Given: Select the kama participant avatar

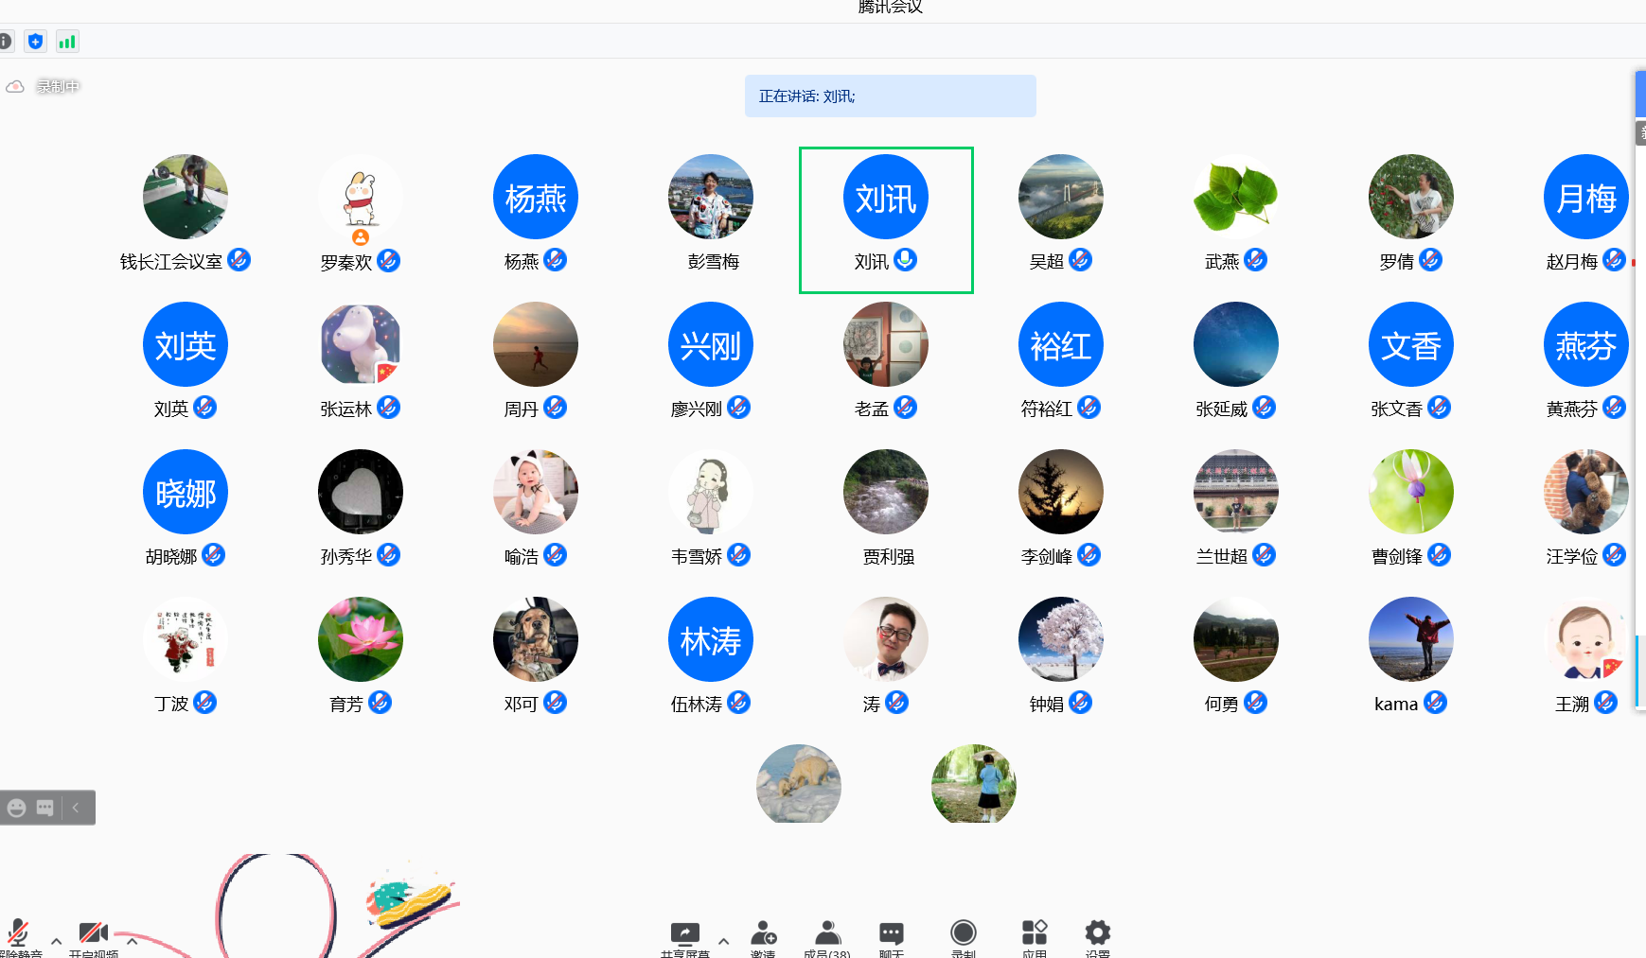Looking at the screenshot, I should tap(1410, 639).
